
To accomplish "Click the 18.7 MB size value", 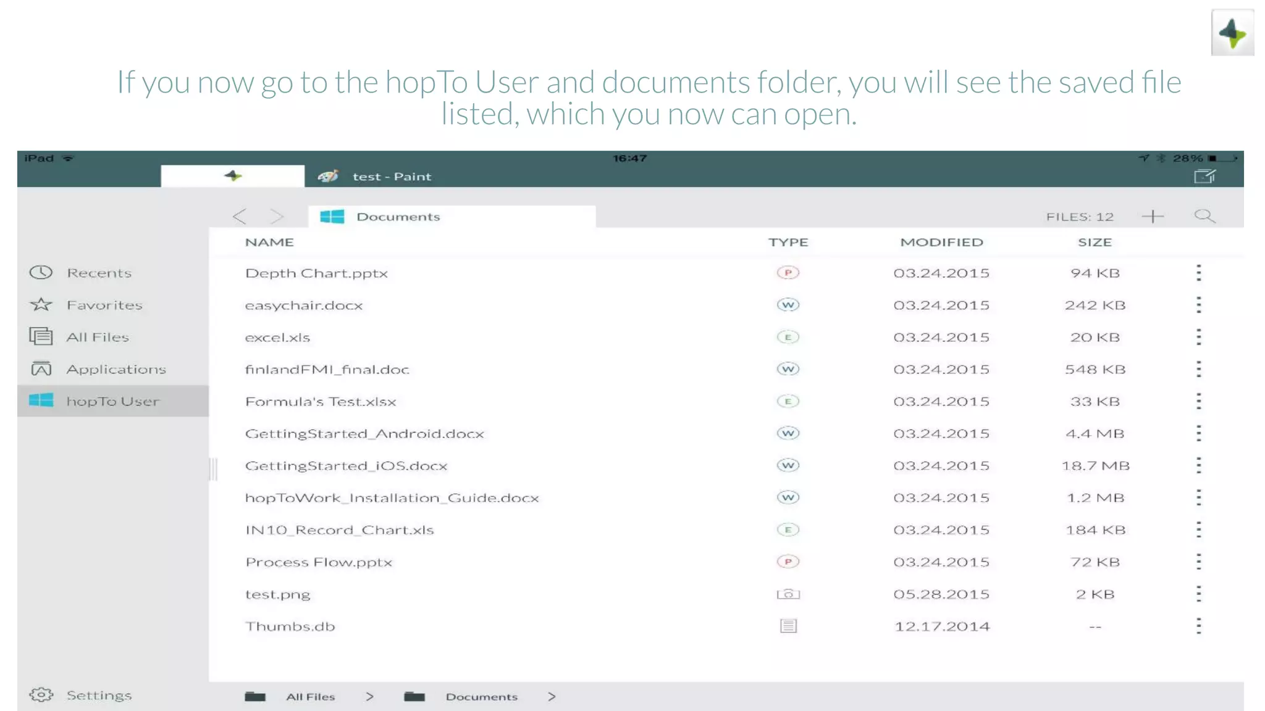I will 1095,465.
